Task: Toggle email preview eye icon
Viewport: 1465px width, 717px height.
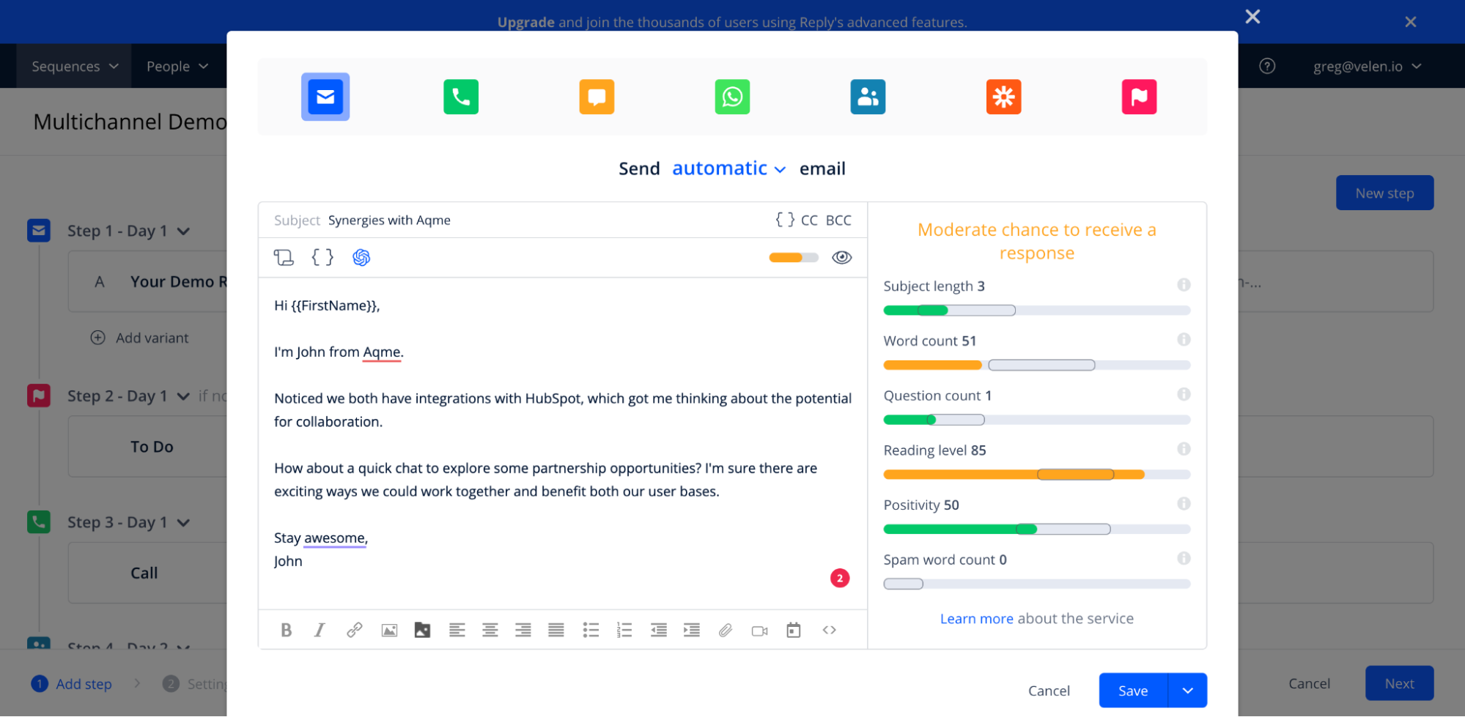Action: (841, 257)
